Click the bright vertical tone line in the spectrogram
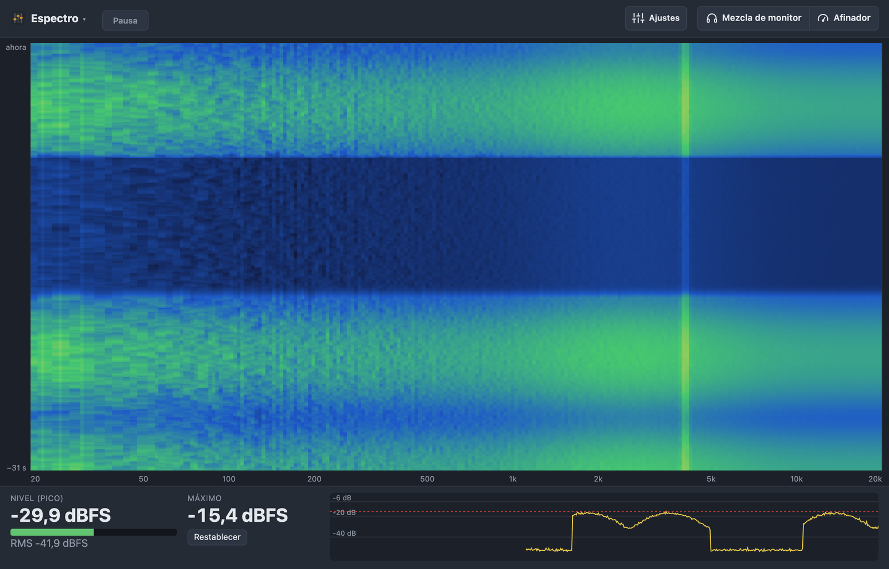 (685, 256)
